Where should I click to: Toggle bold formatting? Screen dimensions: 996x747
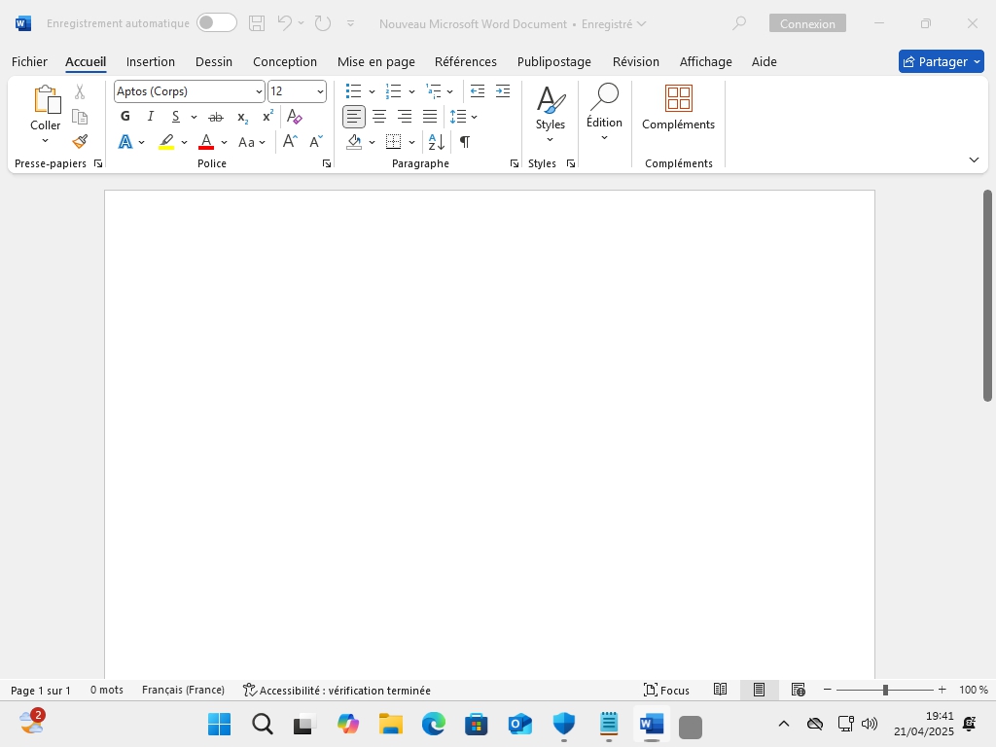click(125, 117)
